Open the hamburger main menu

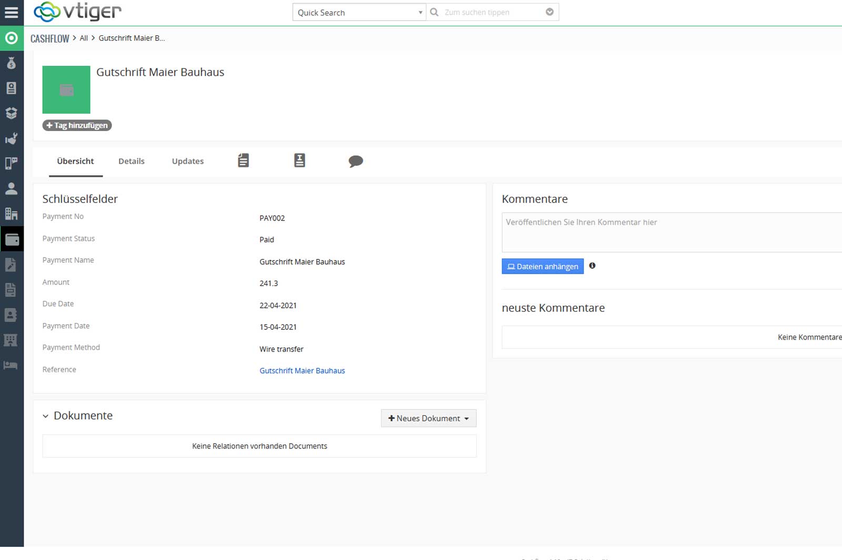point(11,12)
